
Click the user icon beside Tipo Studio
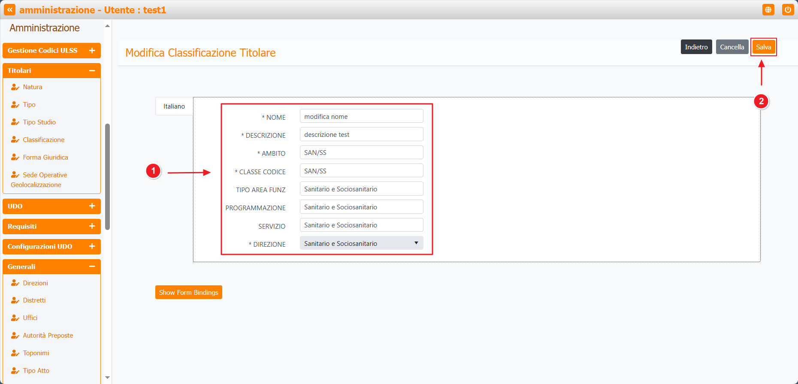click(15, 122)
